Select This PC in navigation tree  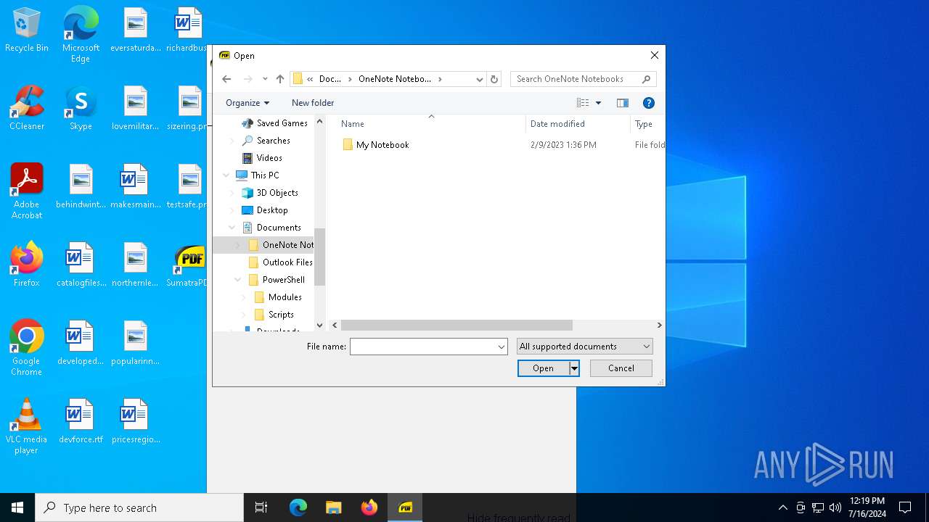coord(265,175)
